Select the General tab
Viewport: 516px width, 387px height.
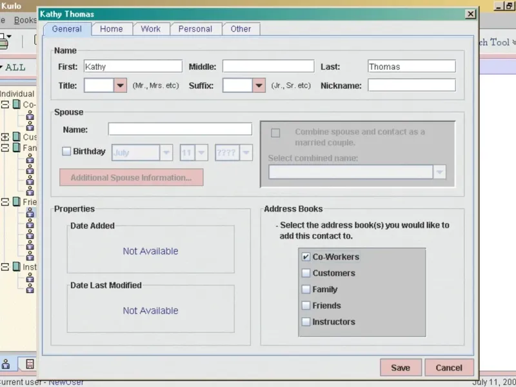click(67, 29)
